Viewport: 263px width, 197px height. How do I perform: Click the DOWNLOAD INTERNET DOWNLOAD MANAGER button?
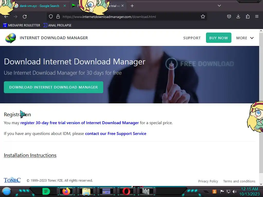(x=53, y=87)
